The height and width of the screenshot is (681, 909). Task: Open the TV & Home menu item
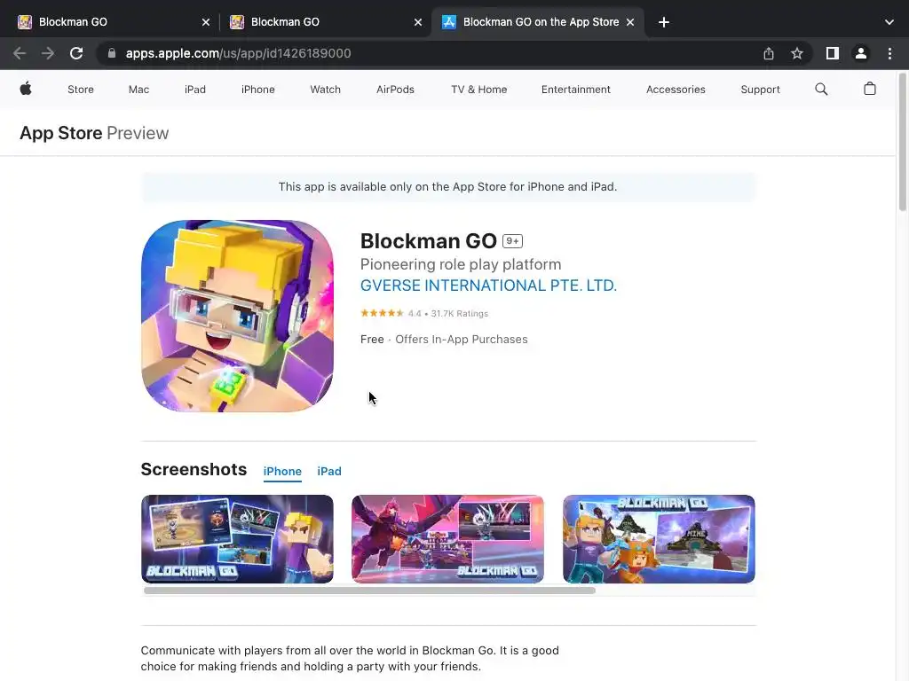point(478,90)
